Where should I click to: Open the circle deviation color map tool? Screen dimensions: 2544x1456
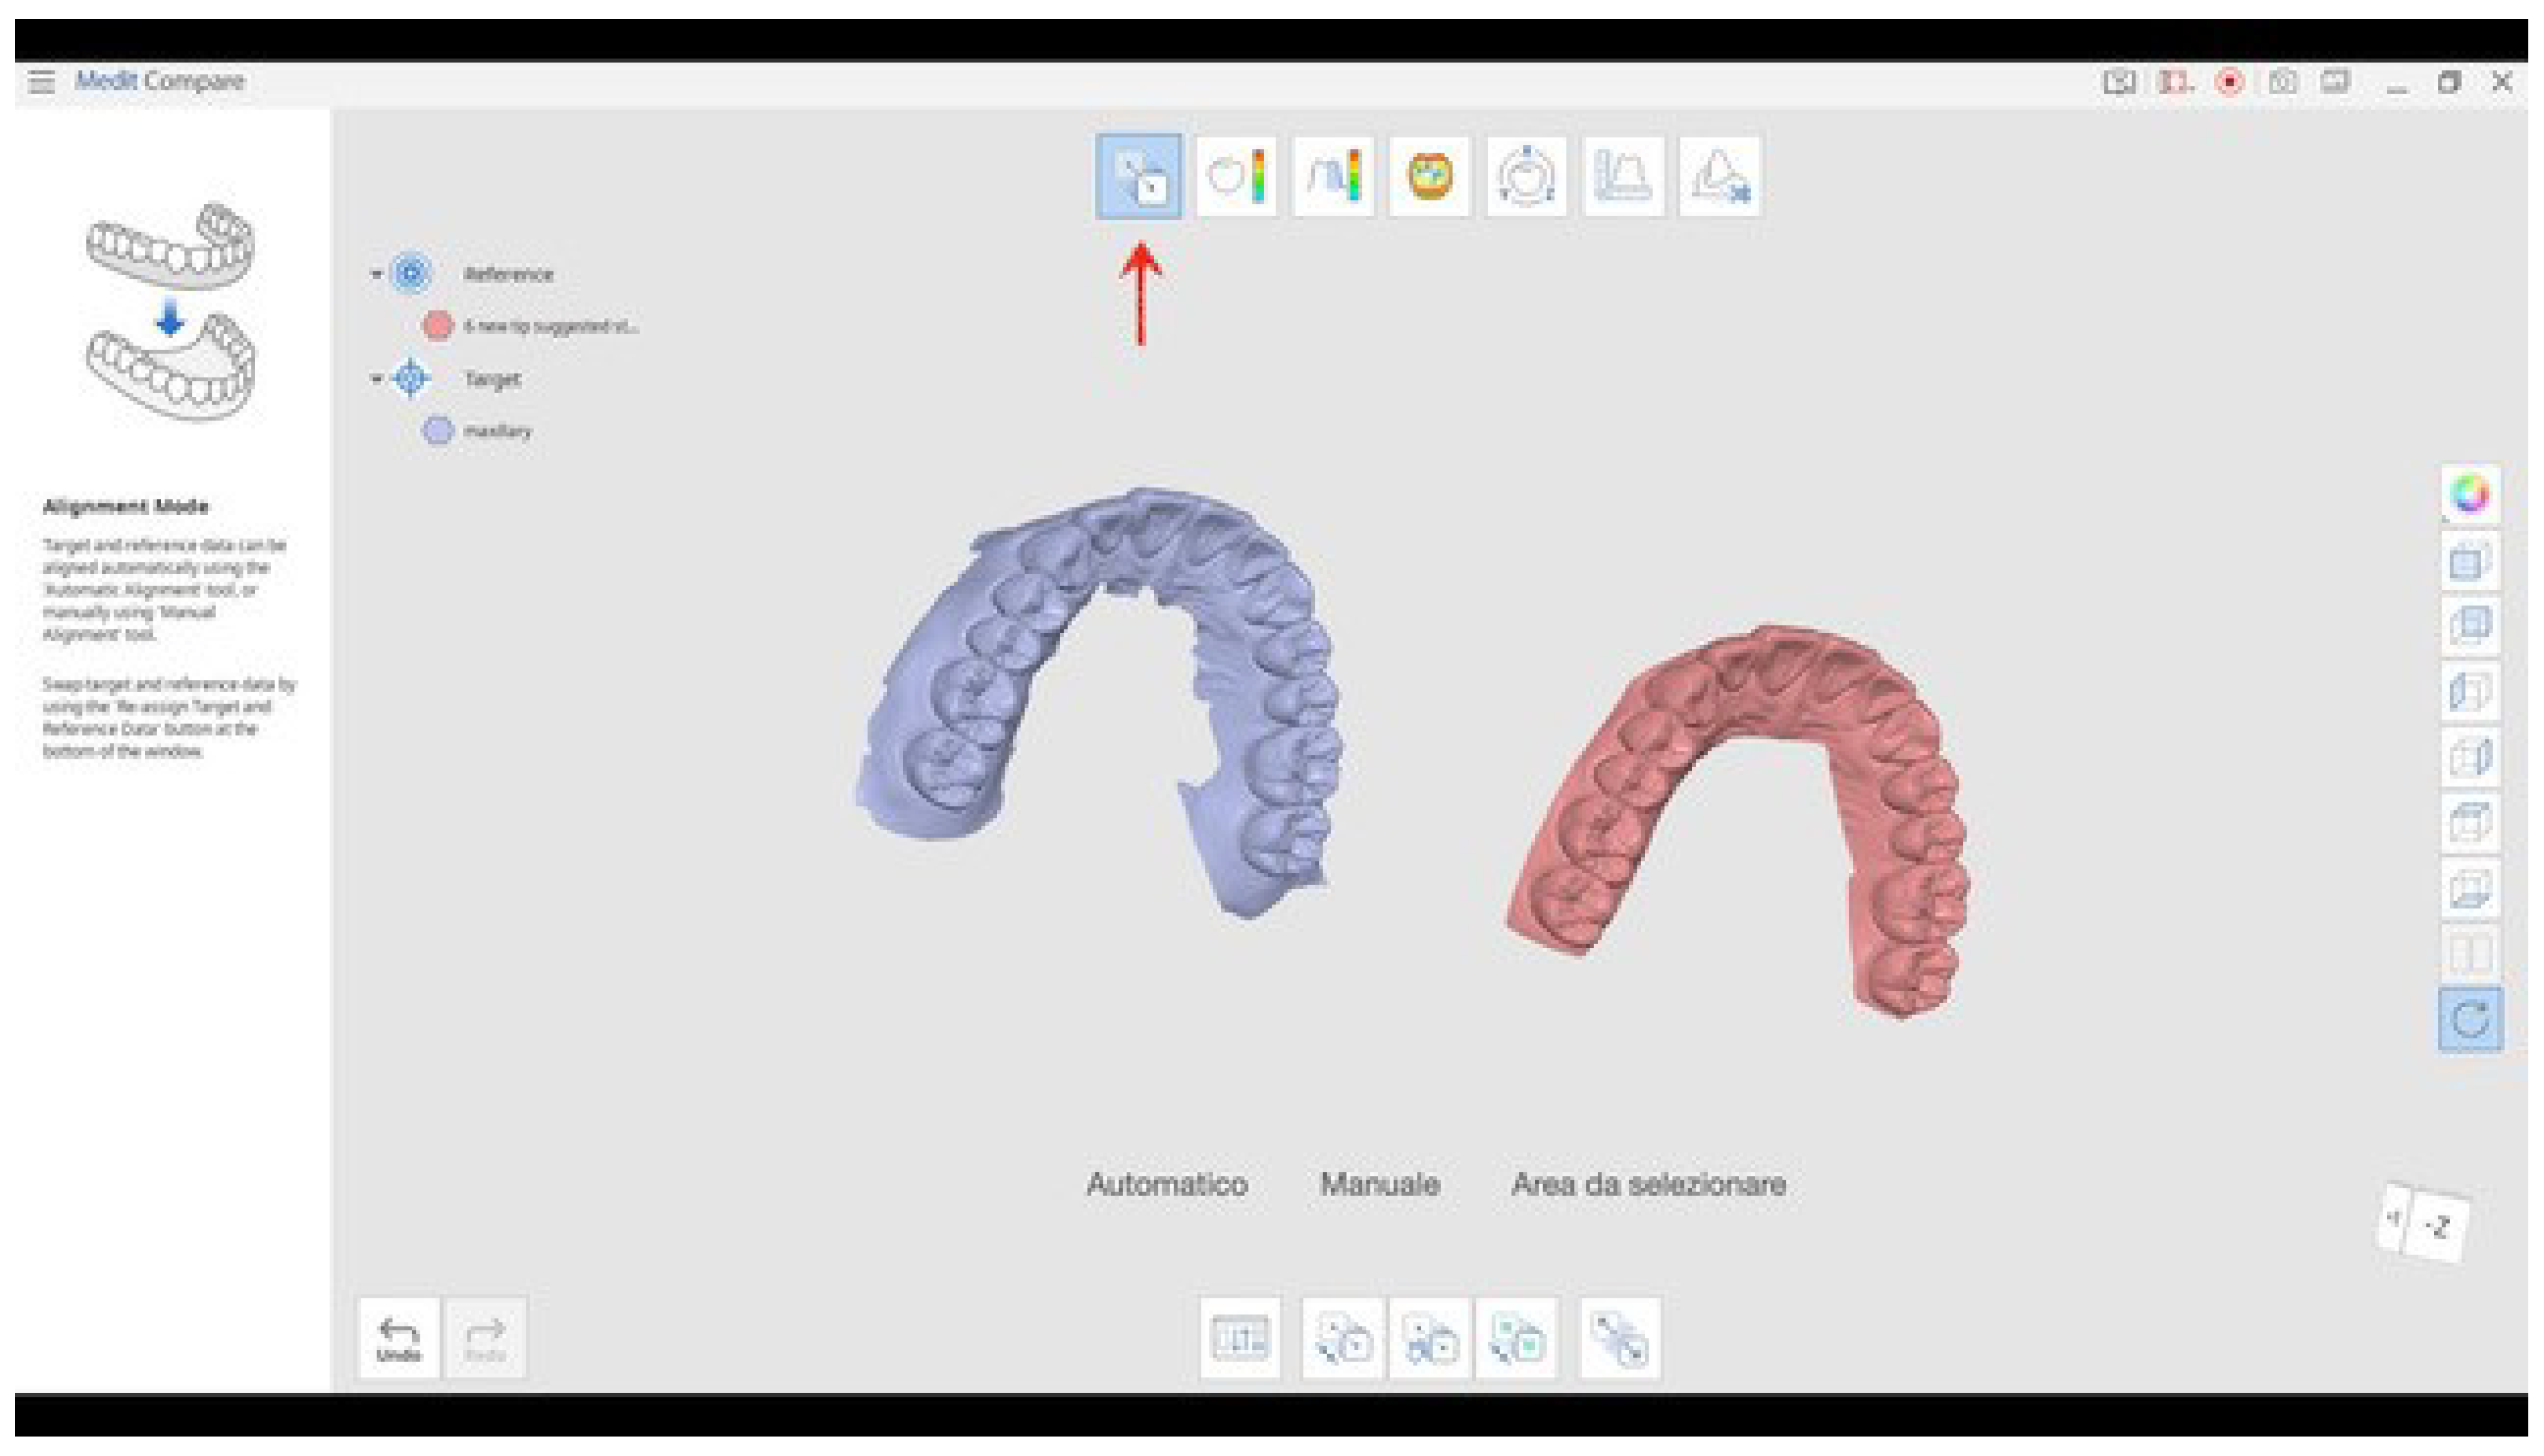pyautogui.click(x=1236, y=177)
